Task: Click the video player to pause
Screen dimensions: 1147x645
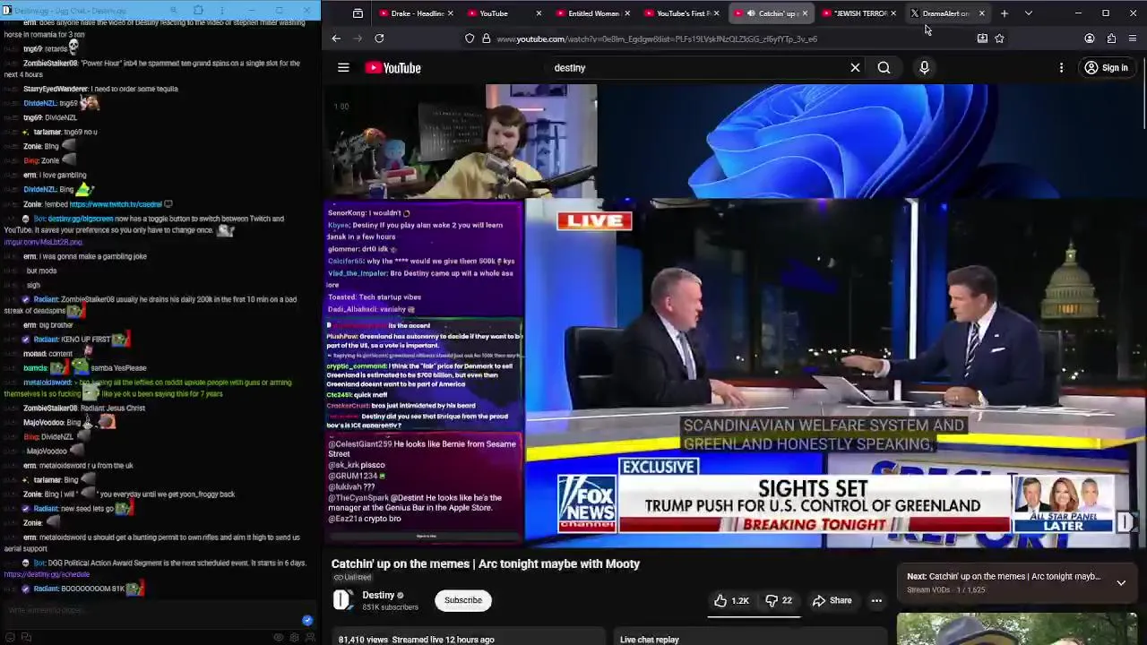Action: click(735, 315)
